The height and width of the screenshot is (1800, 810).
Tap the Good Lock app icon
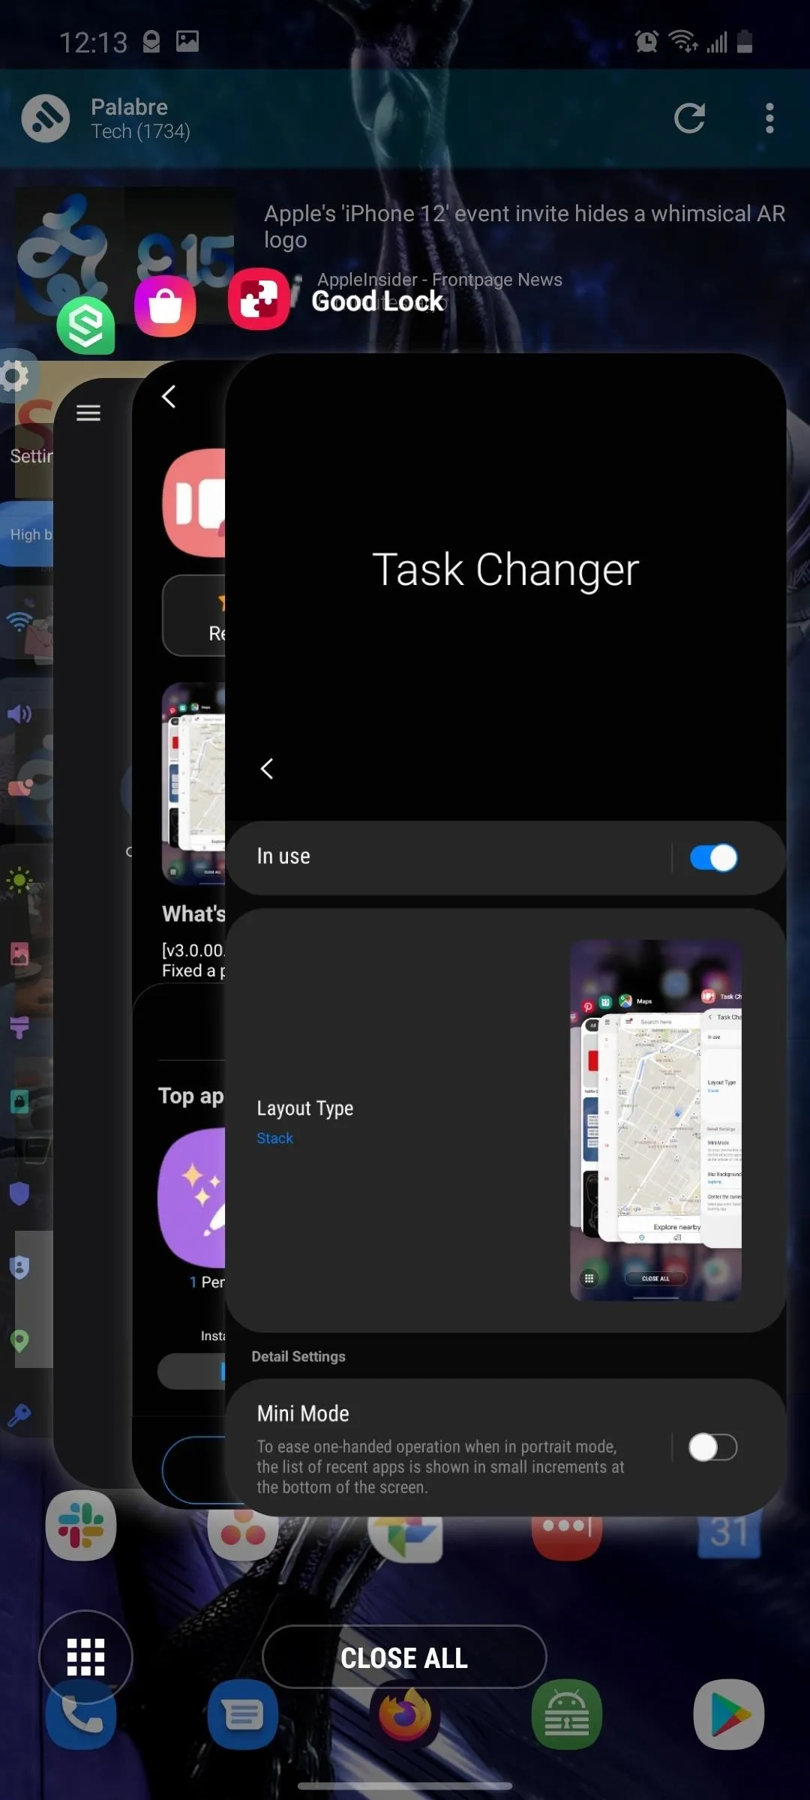pyautogui.click(x=259, y=299)
